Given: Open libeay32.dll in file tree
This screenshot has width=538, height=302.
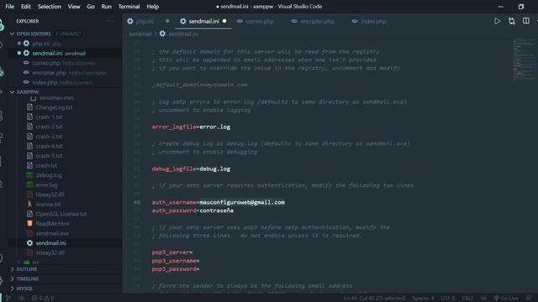Looking at the screenshot, I should point(50,195).
